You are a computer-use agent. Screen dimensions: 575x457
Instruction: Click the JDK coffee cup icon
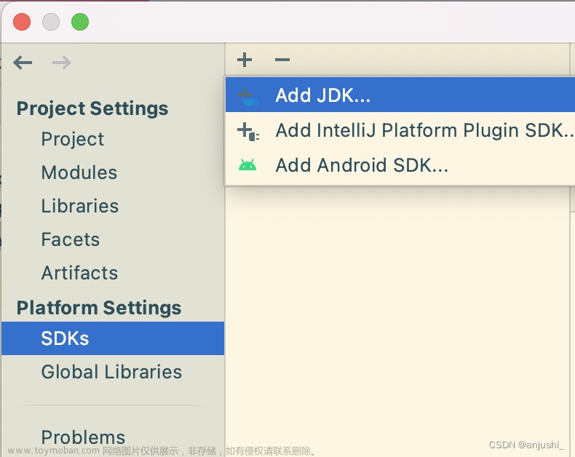coord(248,96)
